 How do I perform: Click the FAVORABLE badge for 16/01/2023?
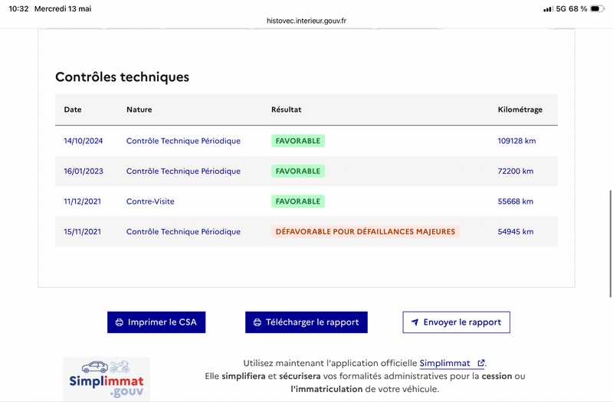298,171
